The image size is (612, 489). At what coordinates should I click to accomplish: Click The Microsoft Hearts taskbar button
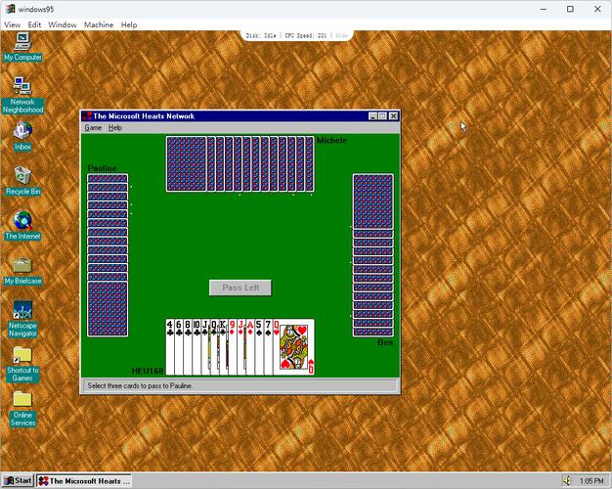pos(84,481)
